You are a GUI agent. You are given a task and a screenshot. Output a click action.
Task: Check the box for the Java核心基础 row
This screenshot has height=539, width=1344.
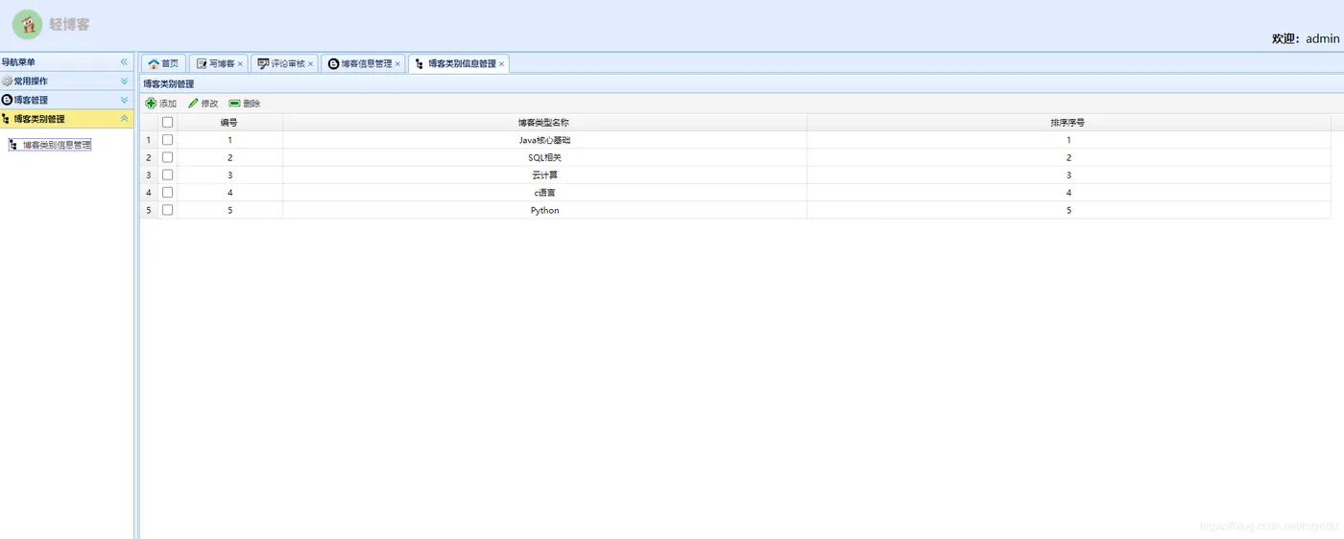coord(168,140)
